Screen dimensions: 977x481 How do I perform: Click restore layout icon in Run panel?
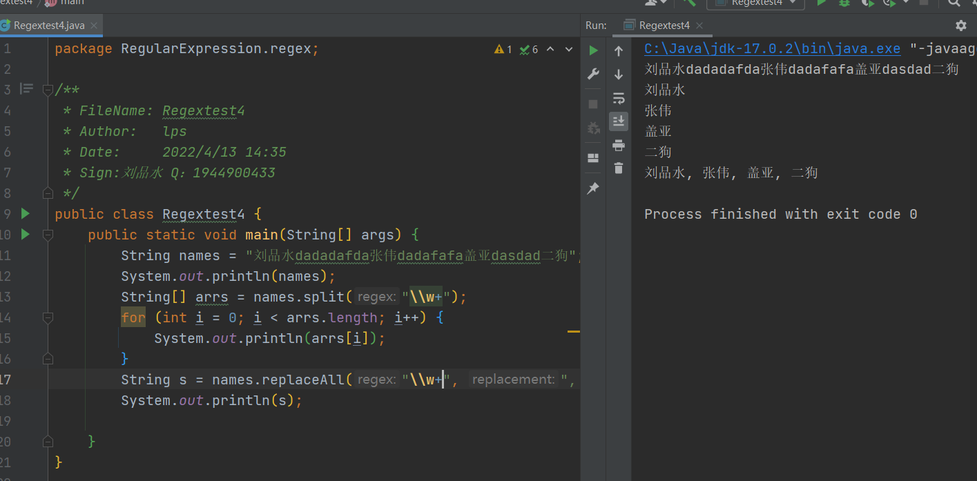[x=593, y=157]
